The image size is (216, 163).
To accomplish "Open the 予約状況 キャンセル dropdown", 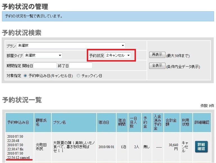I will [x=118, y=55].
